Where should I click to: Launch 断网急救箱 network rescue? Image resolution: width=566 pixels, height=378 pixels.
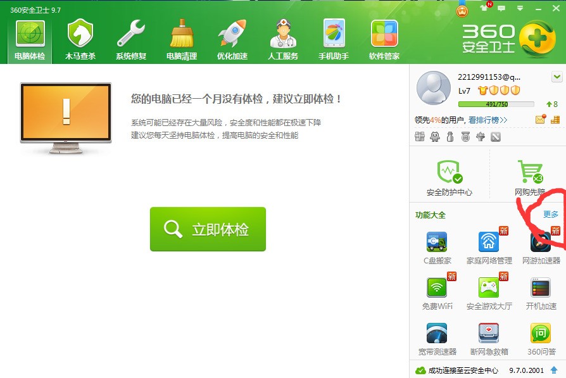(x=489, y=339)
